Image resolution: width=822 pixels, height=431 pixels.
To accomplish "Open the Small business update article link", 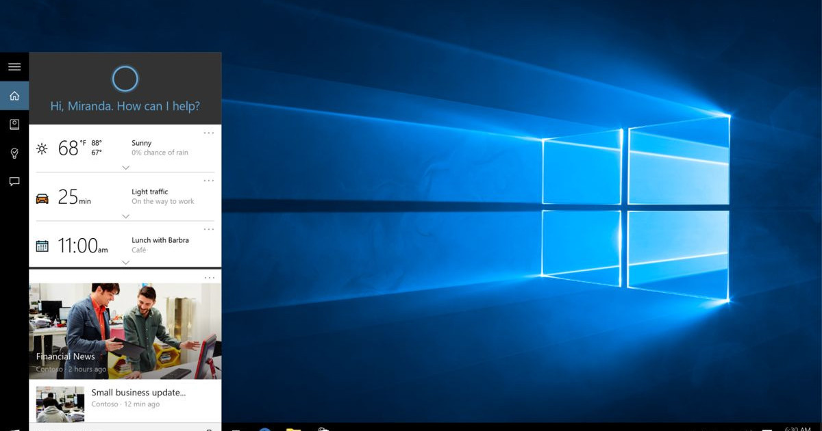I will point(138,393).
